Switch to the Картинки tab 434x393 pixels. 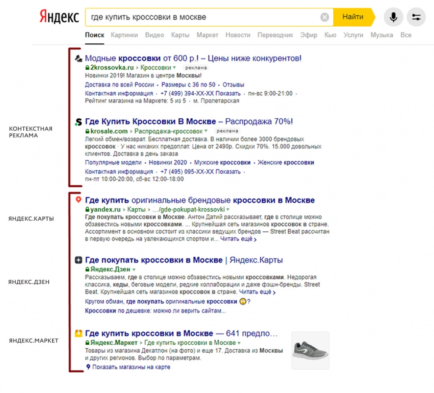click(124, 35)
